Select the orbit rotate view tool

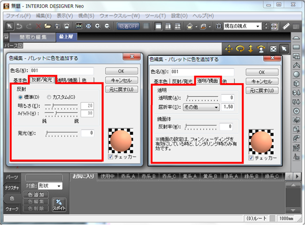pos(240,49)
